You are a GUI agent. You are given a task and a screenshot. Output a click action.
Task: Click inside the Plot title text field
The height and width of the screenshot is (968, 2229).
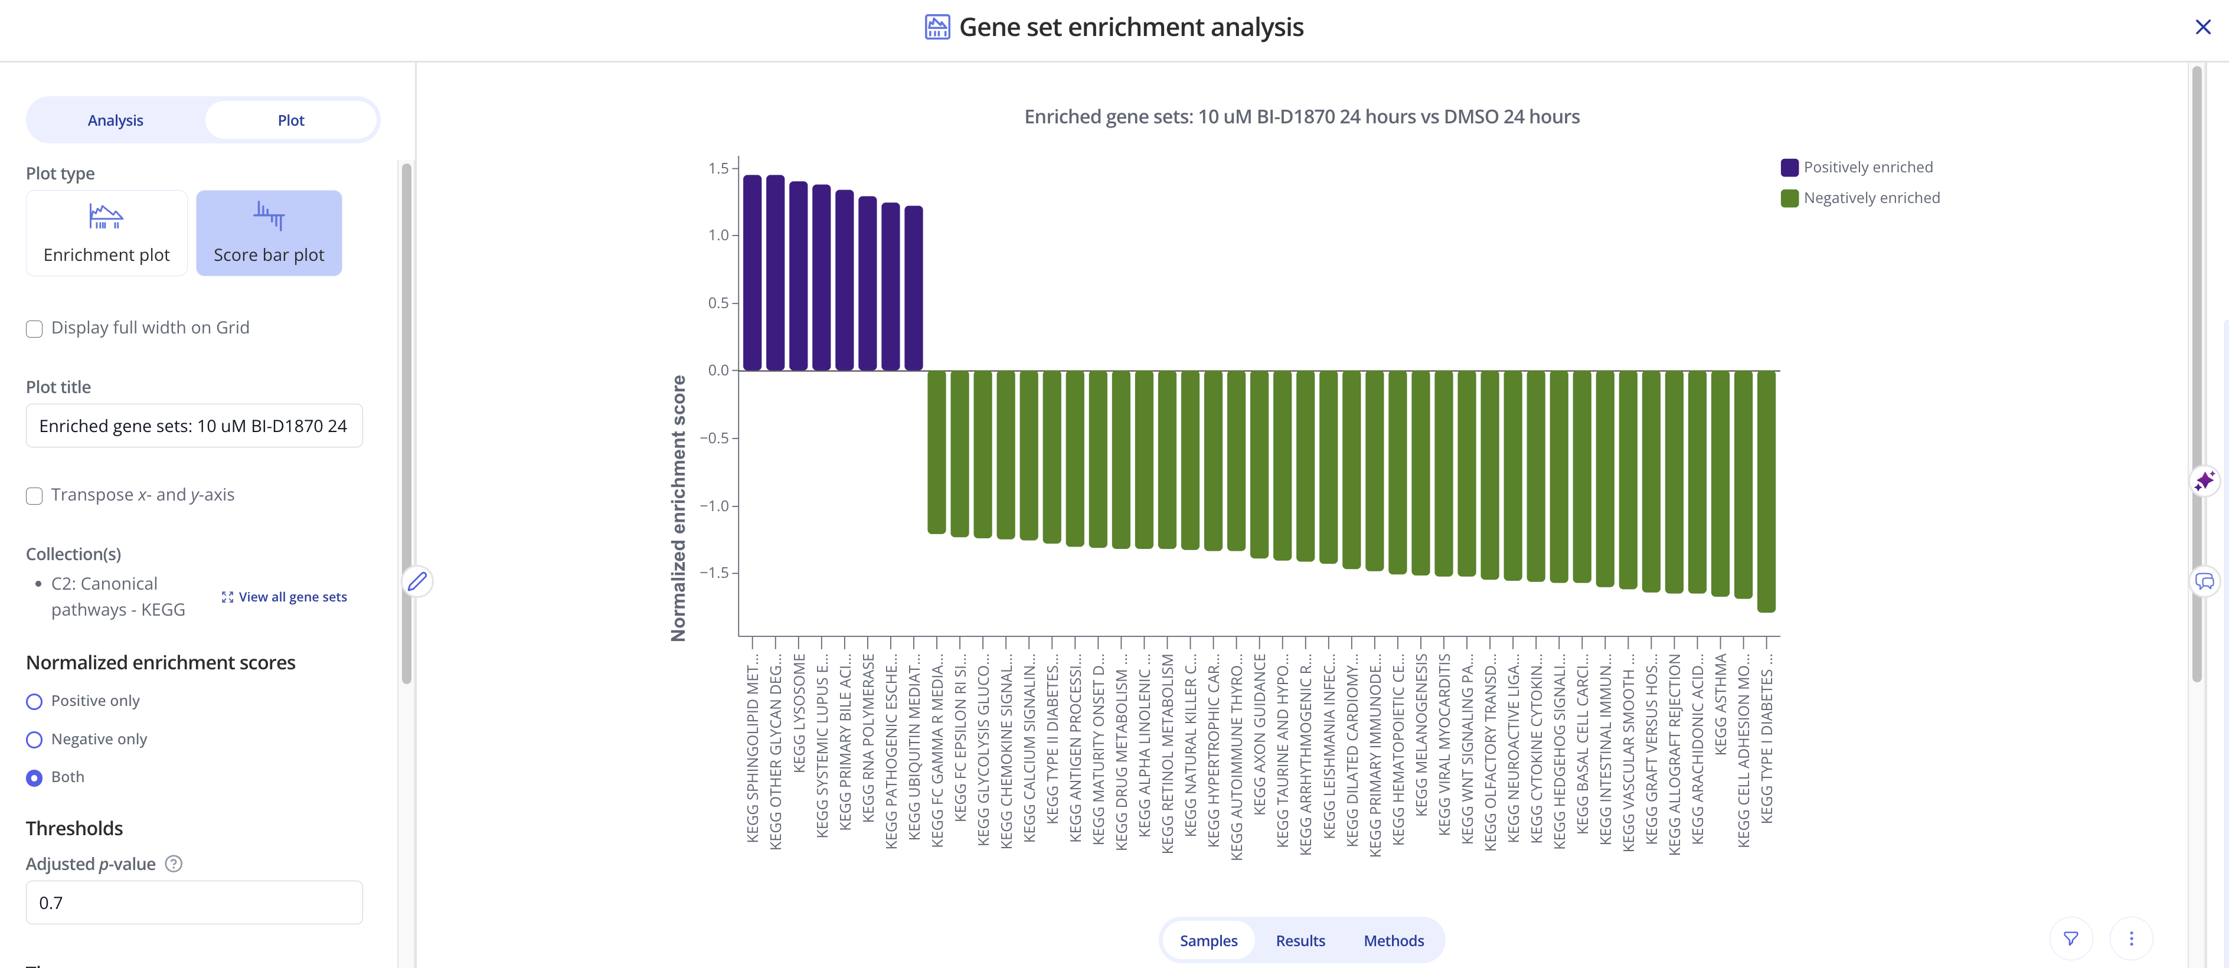pyautogui.click(x=194, y=426)
